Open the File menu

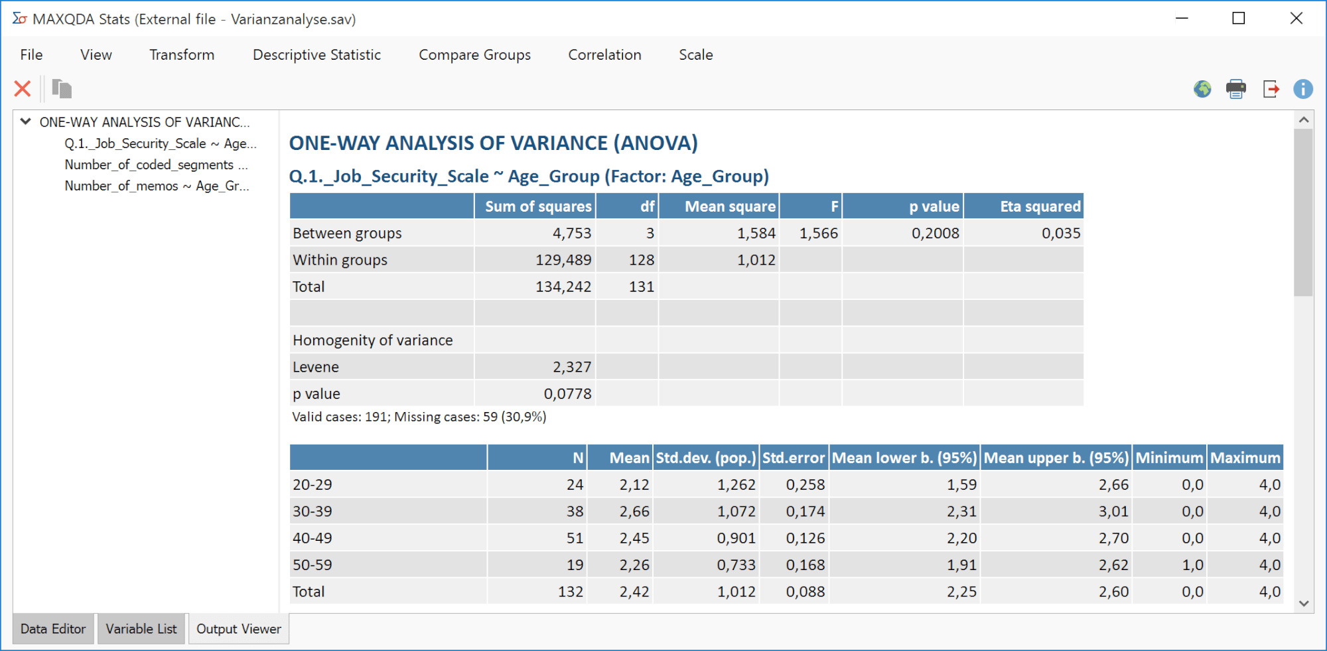pyautogui.click(x=31, y=54)
